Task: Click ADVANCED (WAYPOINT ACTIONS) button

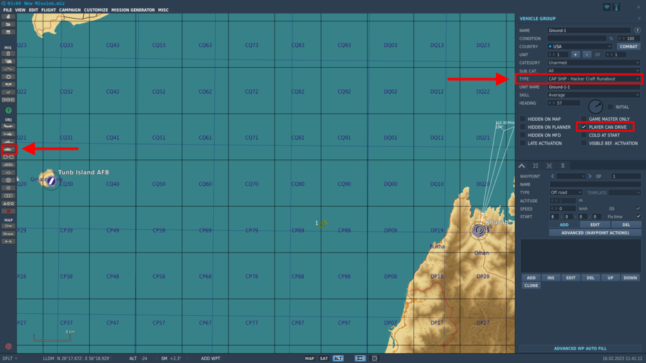Action: 595,233
